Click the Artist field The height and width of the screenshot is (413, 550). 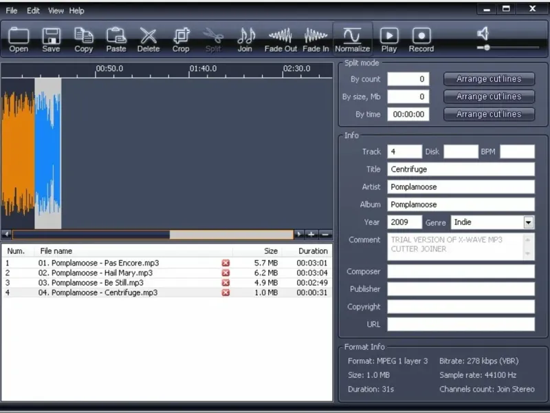(461, 187)
